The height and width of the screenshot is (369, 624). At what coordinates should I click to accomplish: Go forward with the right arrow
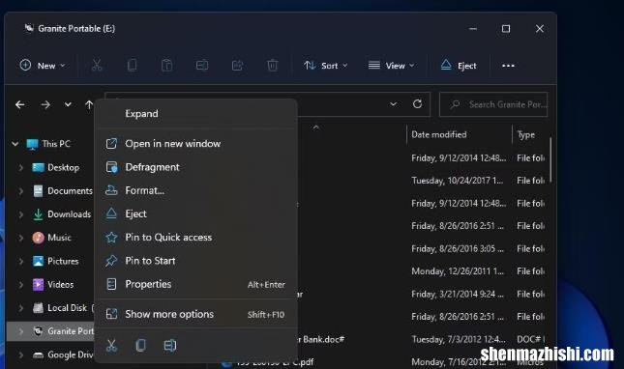pyautogui.click(x=45, y=104)
